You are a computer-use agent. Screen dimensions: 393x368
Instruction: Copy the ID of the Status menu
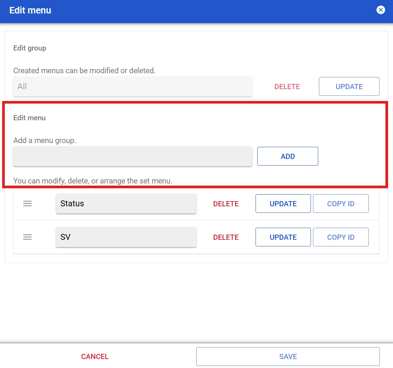coord(341,204)
